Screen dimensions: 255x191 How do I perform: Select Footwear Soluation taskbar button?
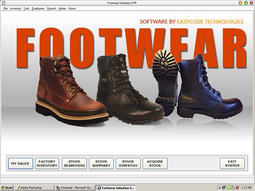tap(116, 187)
